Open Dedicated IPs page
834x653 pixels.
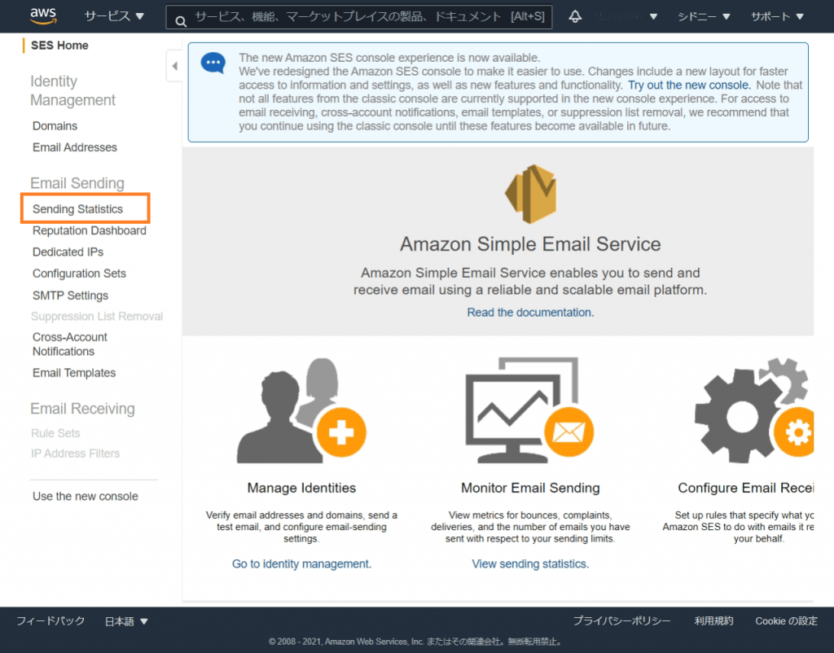pos(68,252)
